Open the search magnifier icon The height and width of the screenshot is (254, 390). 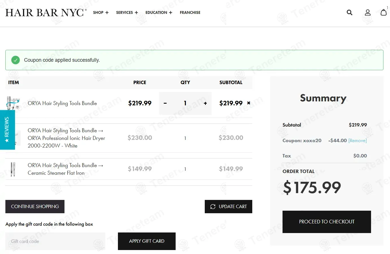tap(350, 12)
